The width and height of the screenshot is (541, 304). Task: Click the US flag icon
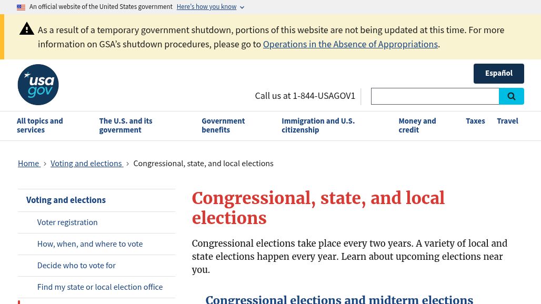point(21,7)
